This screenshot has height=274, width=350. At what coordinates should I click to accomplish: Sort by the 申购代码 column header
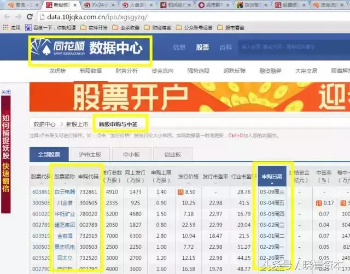point(89,177)
